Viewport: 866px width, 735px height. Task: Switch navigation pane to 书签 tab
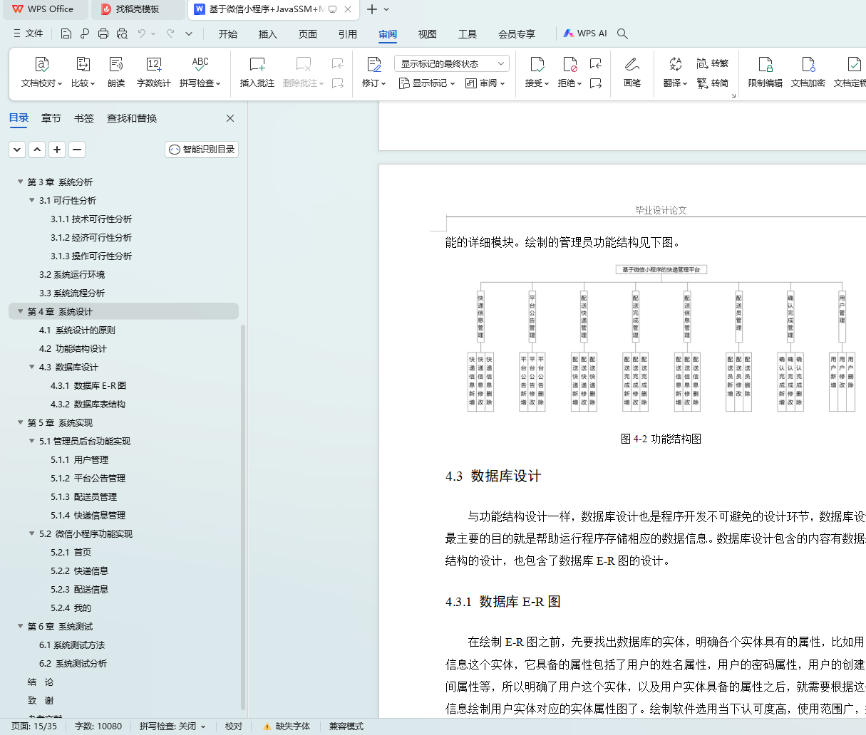[x=84, y=118]
